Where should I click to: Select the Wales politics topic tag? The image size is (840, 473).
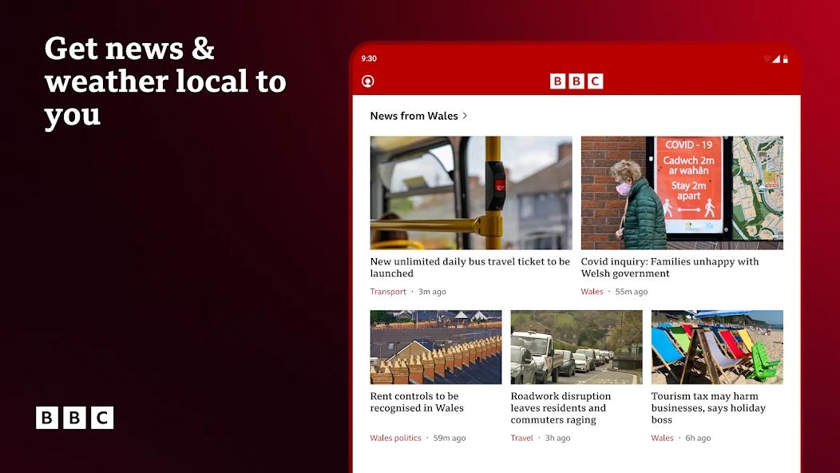click(x=395, y=438)
